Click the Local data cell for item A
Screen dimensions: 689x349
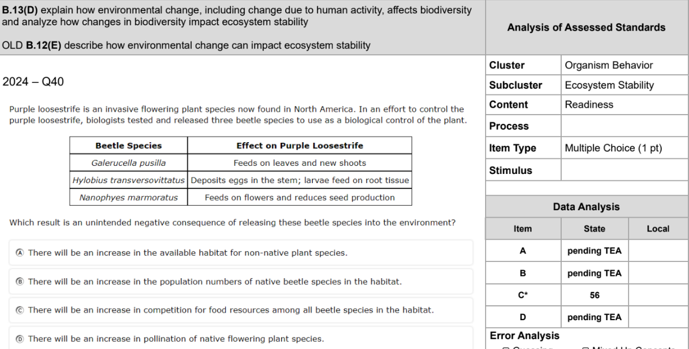coord(658,251)
